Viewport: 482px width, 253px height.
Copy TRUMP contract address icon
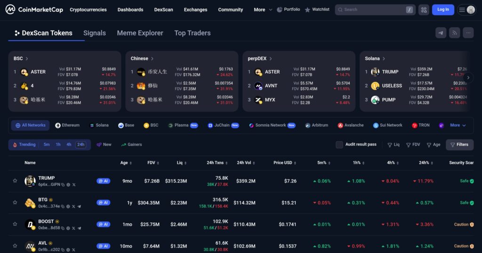(63, 184)
